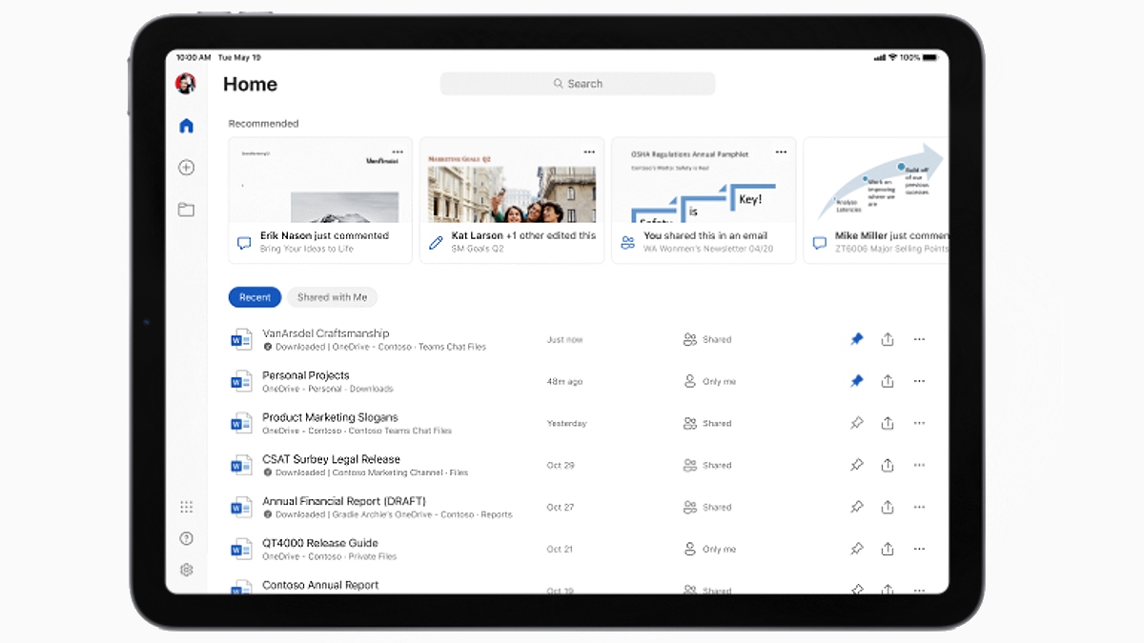Open the Create (+) button in sidebar
The height and width of the screenshot is (643, 1144).
(x=186, y=167)
